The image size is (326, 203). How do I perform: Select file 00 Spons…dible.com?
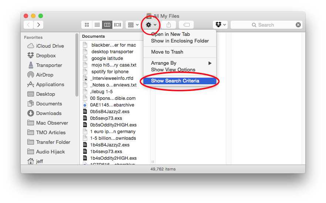[109, 98]
